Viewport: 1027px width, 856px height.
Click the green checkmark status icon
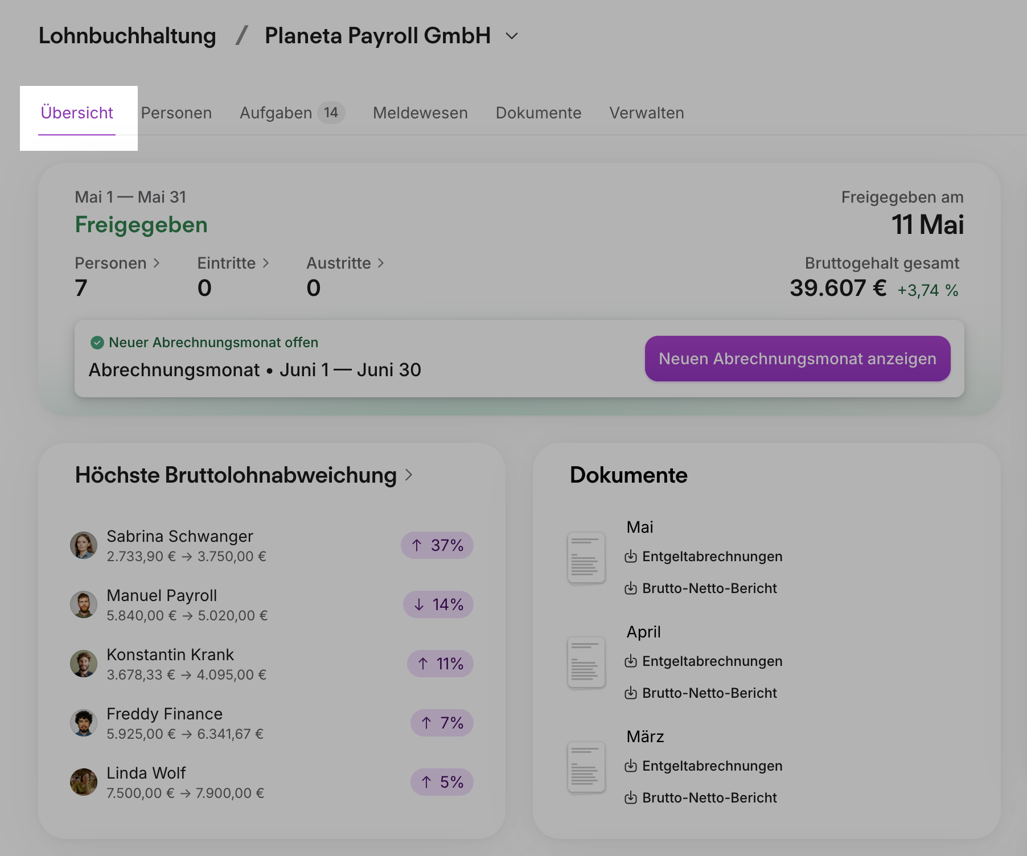(x=97, y=343)
